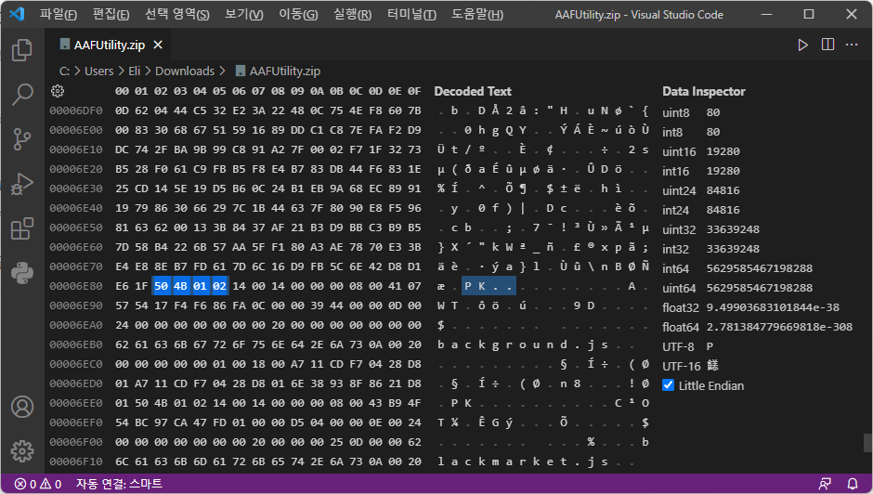
Task: Click the 자동 연결: 스마트 status item
Action: tap(119, 484)
